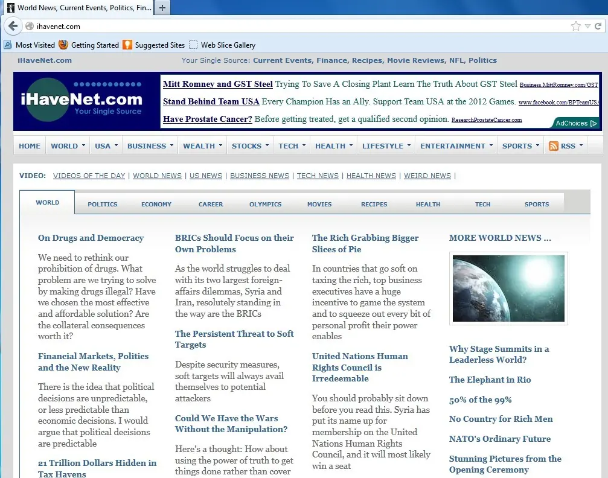Select the WORLD content tab

click(47, 202)
